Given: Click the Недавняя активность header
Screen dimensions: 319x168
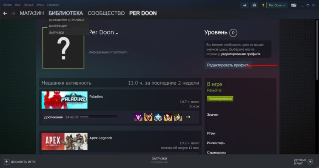Looking at the screenshot, I should coord(66,83).
